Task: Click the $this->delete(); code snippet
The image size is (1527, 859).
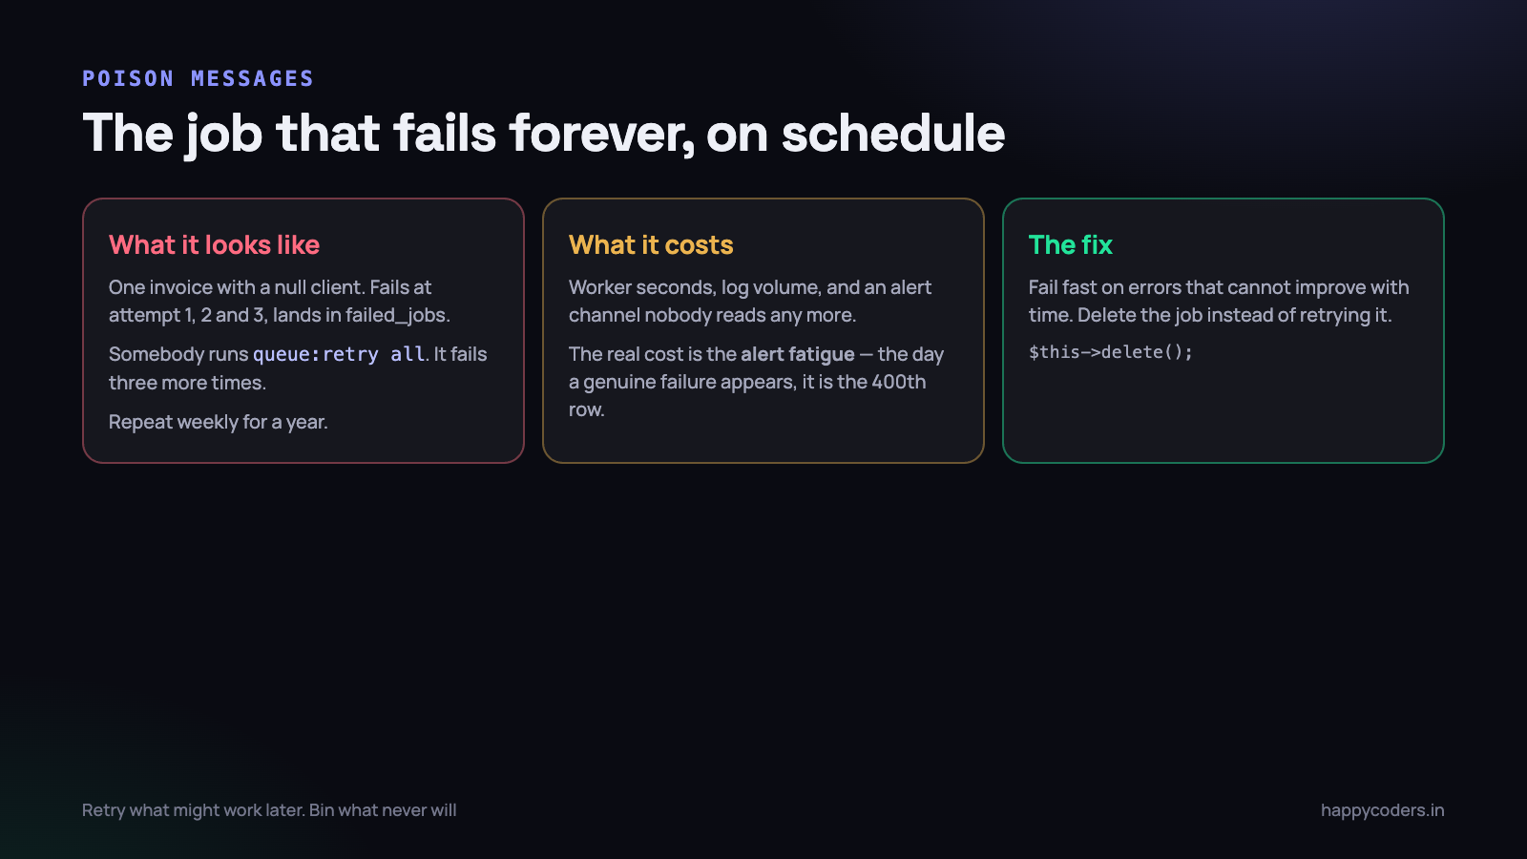Action: [1110, 352]
